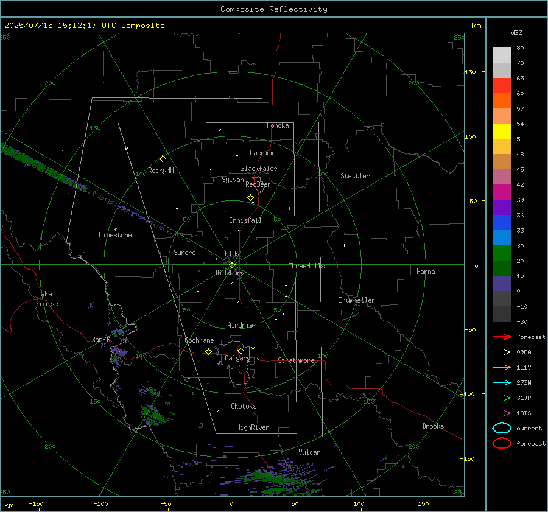Click the RedDeer city label

tap(258, 184)
